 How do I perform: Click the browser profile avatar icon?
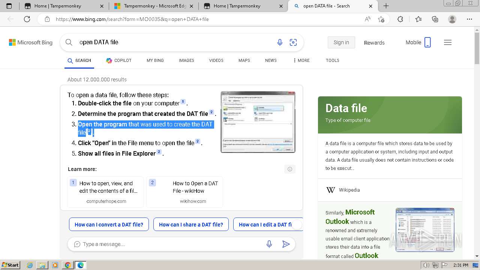click(x=452, y=19)
